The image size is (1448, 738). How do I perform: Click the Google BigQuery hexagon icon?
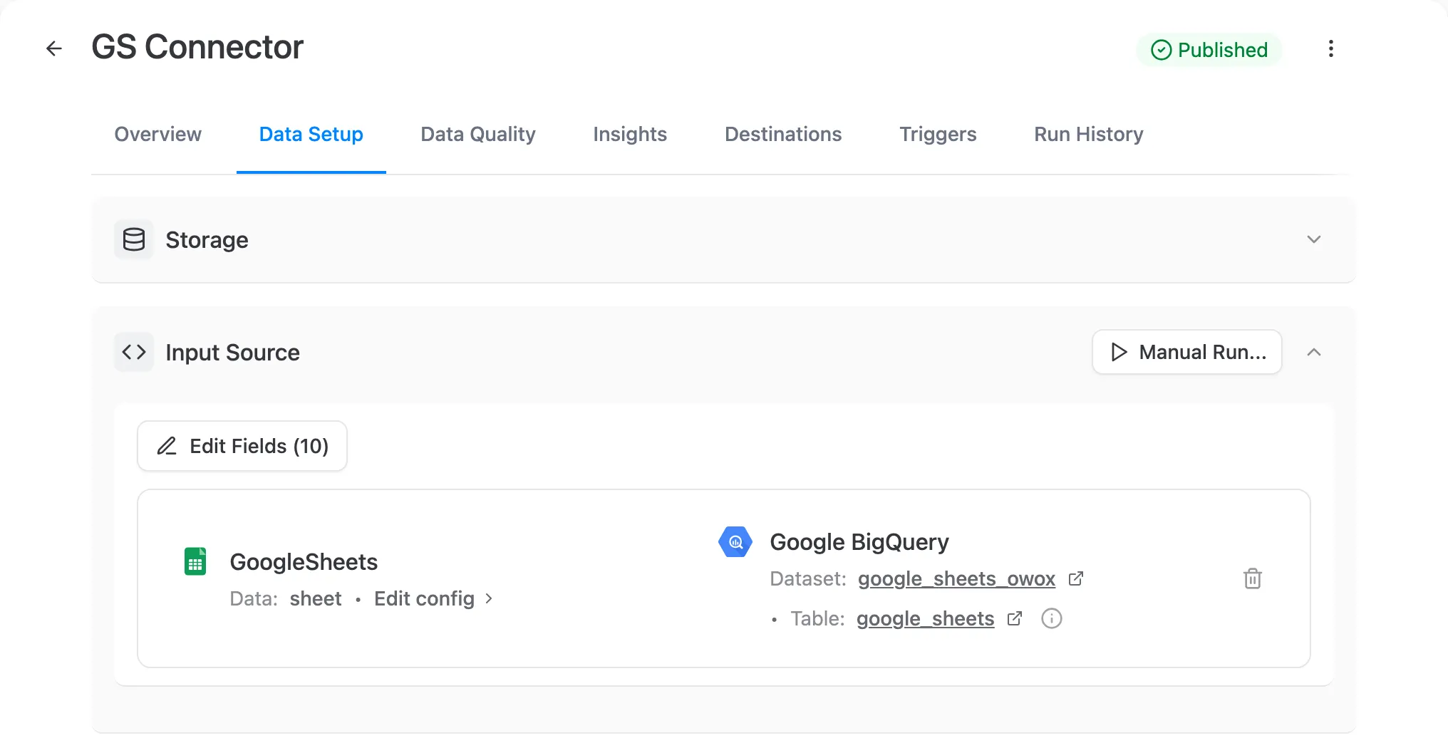(735, 542)
